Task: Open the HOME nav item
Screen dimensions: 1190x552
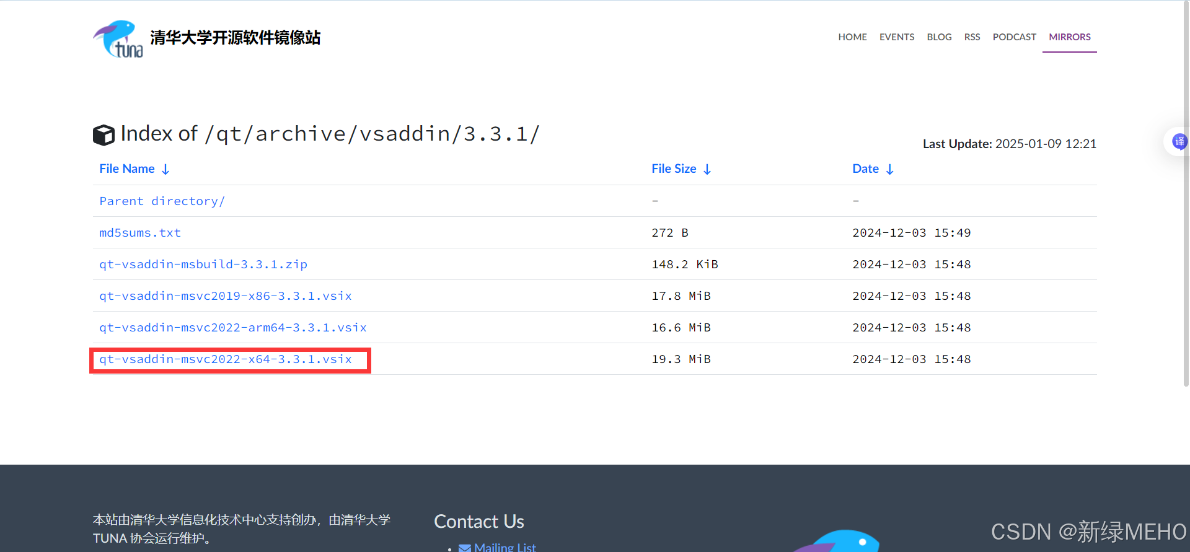Action: pos(852,37)
